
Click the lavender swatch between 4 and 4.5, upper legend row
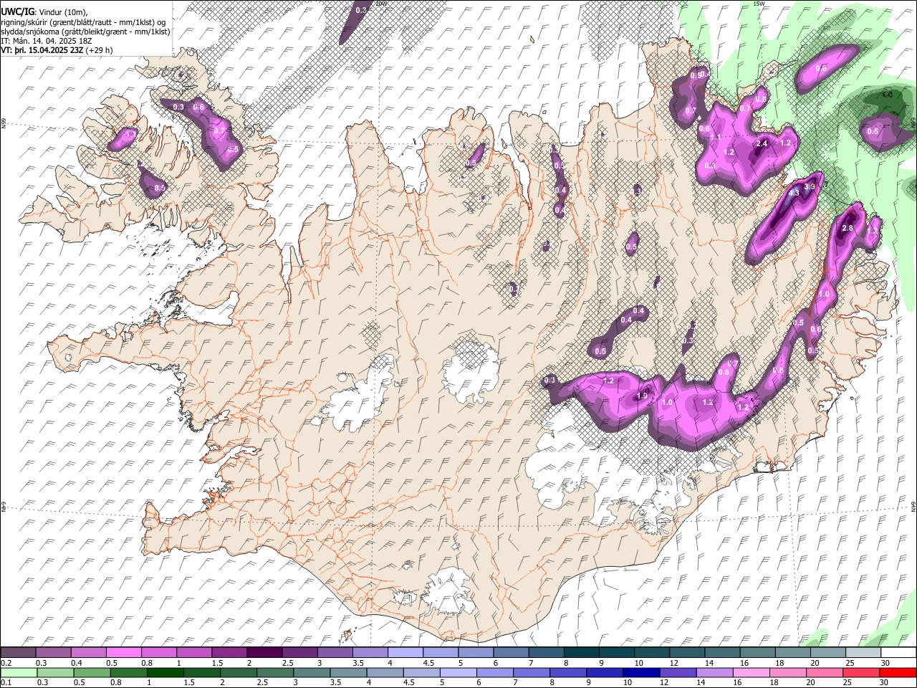click(x=404, y=653)
